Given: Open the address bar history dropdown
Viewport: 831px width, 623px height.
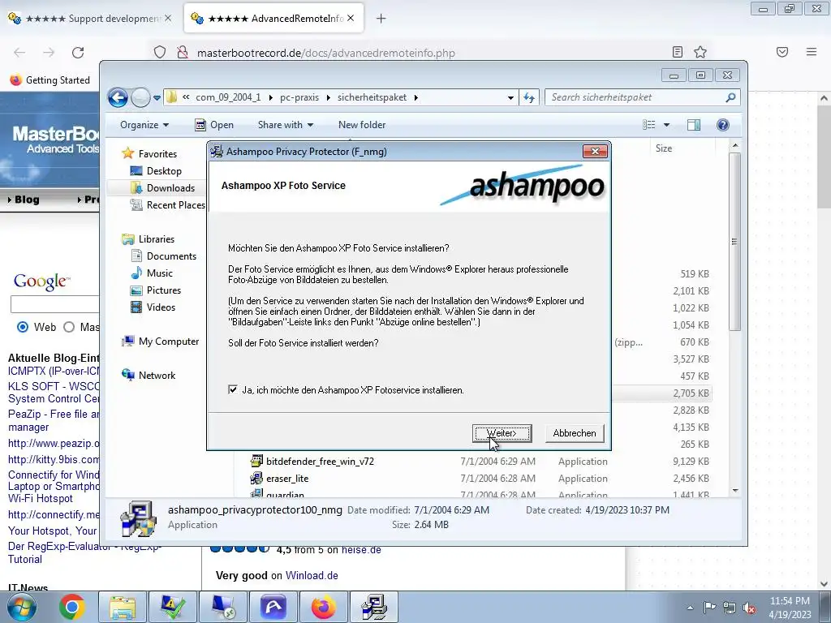Looking at the screenshot, I should [510, 97].
